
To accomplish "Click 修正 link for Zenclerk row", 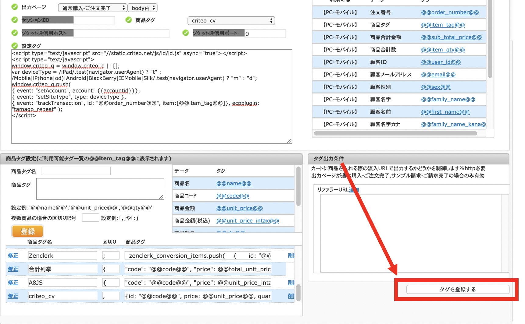I will [13, 256].
